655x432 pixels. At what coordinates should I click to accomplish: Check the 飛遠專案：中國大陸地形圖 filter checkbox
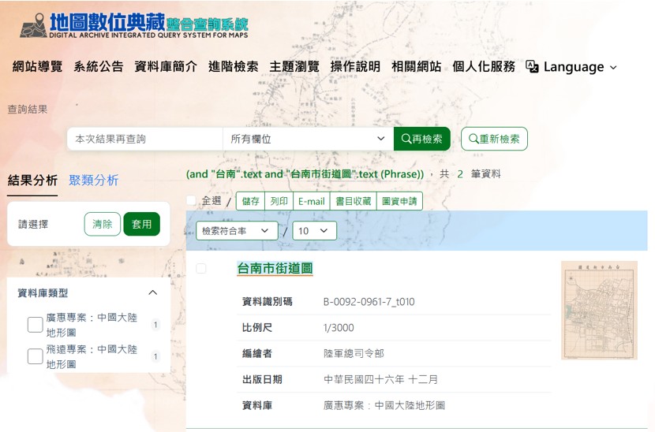[36, 356]
